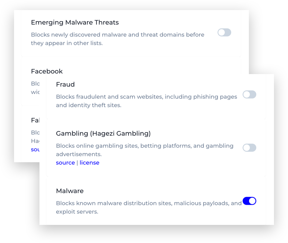Click the Fraud description about phishing pages
The height and width of the screenshot is (243, 288).
pos(146,101)
